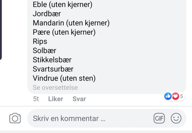Click the 'Se oversettelse' translation link

55,87
